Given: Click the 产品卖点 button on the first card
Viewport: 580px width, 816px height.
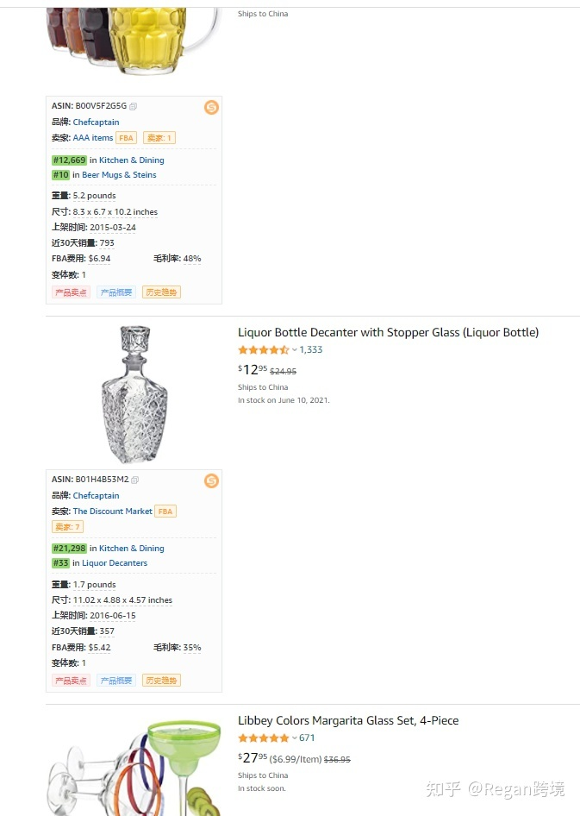Looking at the screenshot, I should click(x=70, y=292).
